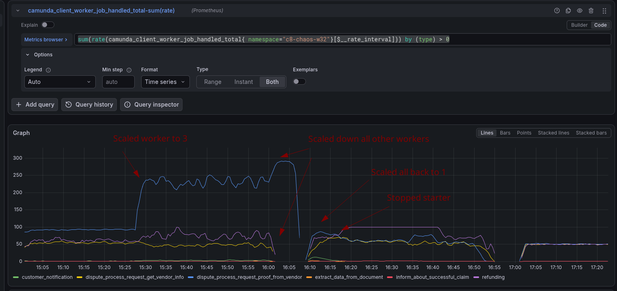Click the Graph panel title
The height and width of the screenshot is (291, 617).
click(x=21, y=133)
